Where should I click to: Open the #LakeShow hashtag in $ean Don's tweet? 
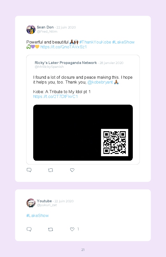pos(123,42)
